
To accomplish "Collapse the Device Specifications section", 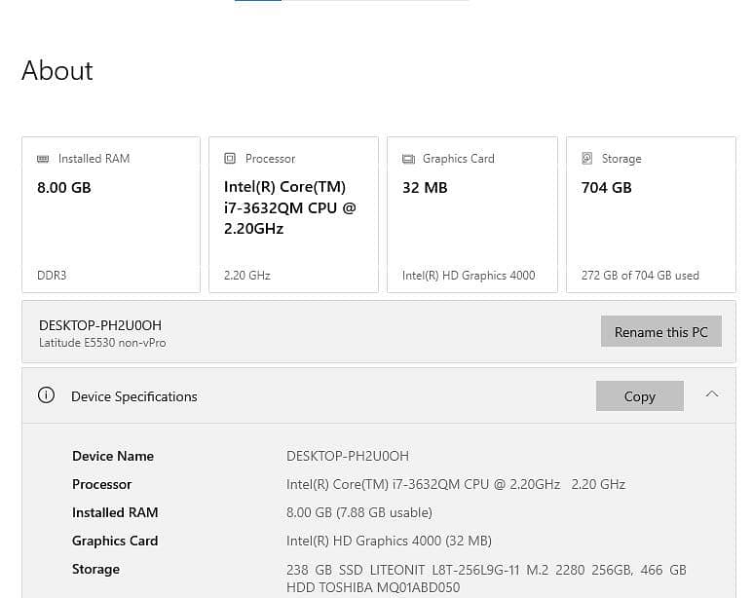I will pyautogui.click(x=712, y=394).
